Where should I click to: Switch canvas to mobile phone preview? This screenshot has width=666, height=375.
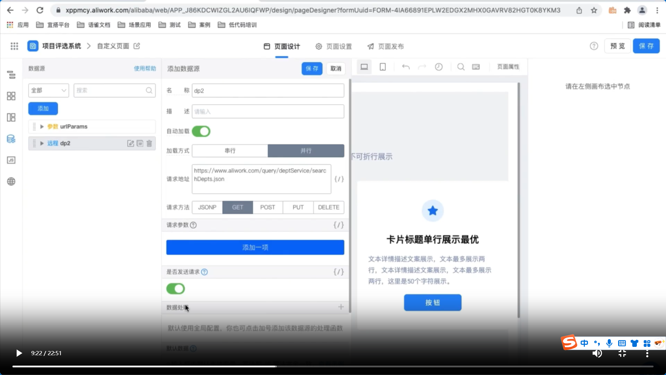(x=383, y=67)
